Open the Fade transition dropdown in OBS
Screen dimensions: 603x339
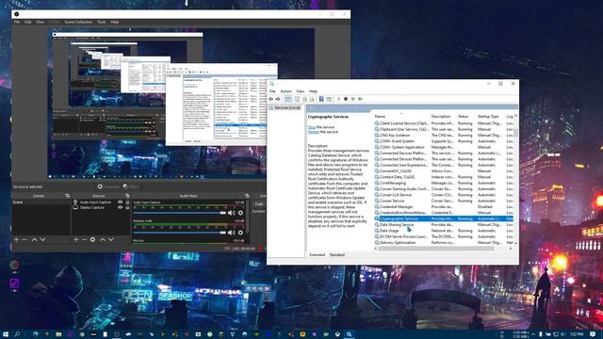(259, 204)
